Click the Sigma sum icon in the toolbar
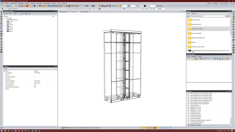 (x=110, y=6)
